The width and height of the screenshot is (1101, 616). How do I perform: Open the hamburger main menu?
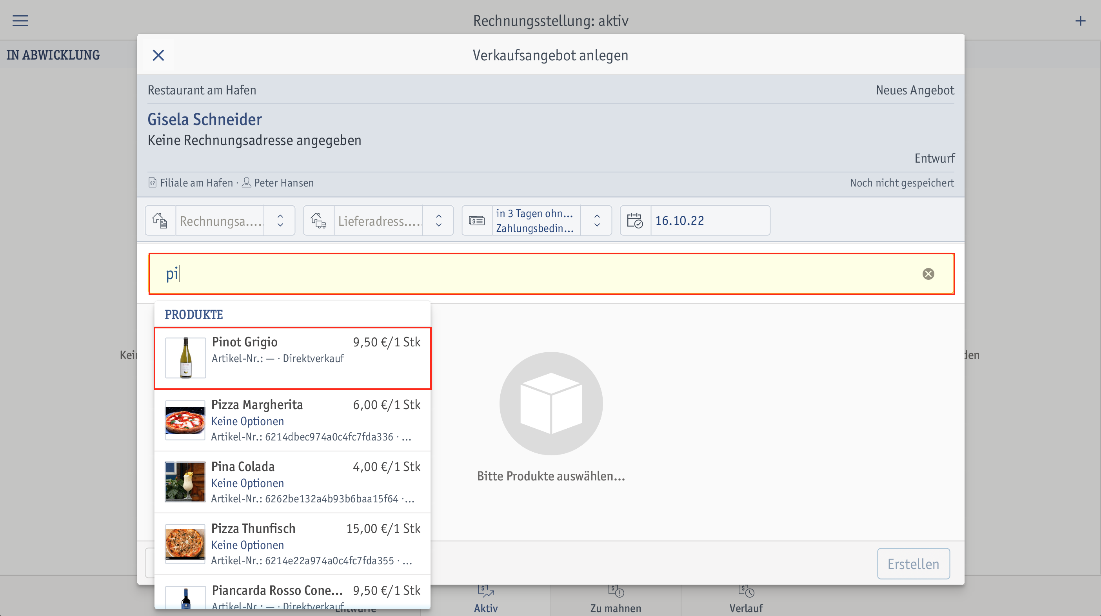pos(20,20)
